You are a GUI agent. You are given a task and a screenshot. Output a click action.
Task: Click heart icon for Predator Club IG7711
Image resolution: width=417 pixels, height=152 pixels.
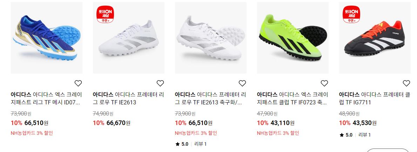point(406,83)
